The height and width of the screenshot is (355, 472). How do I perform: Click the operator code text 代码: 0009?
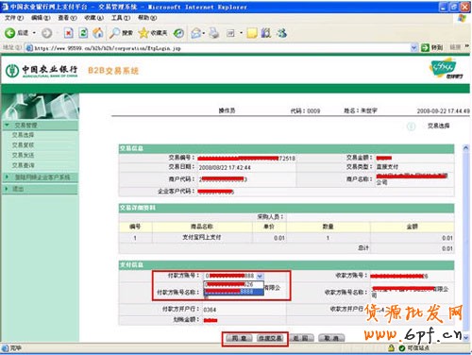[x=305, y=110]
